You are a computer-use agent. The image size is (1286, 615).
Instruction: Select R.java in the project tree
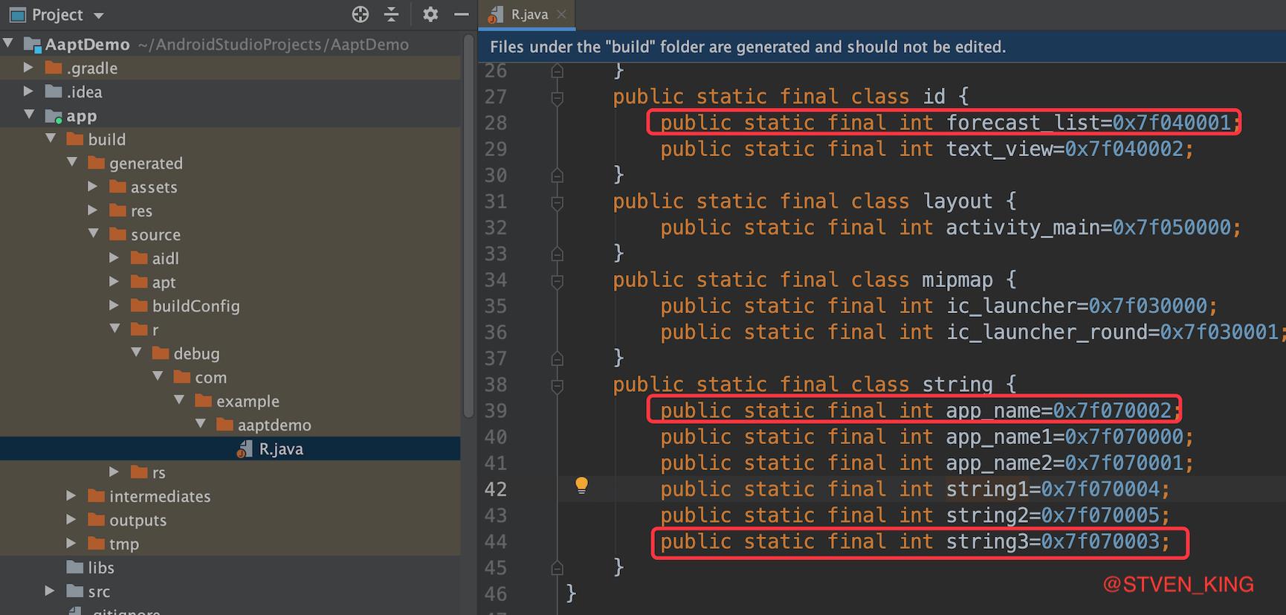click(x=230, y=448)
